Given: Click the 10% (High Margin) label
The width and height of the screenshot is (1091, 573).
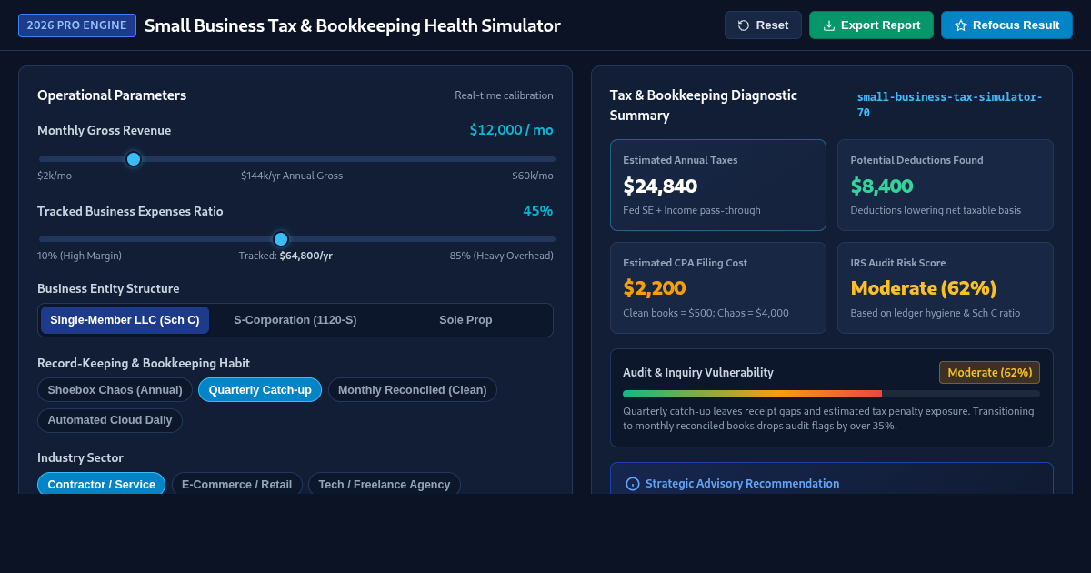Looking at the screenshot, I should tap(79, 256).
